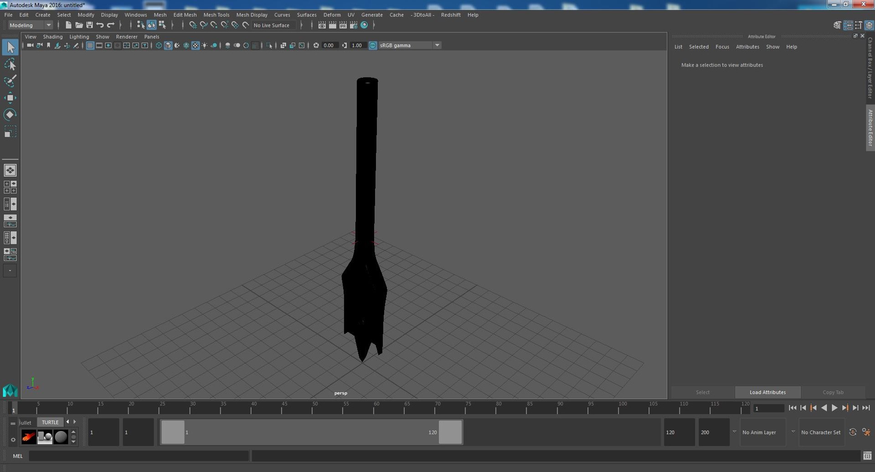Open the Mesh Tools menu
Viewport: 875px width, 472px height.
216,15
